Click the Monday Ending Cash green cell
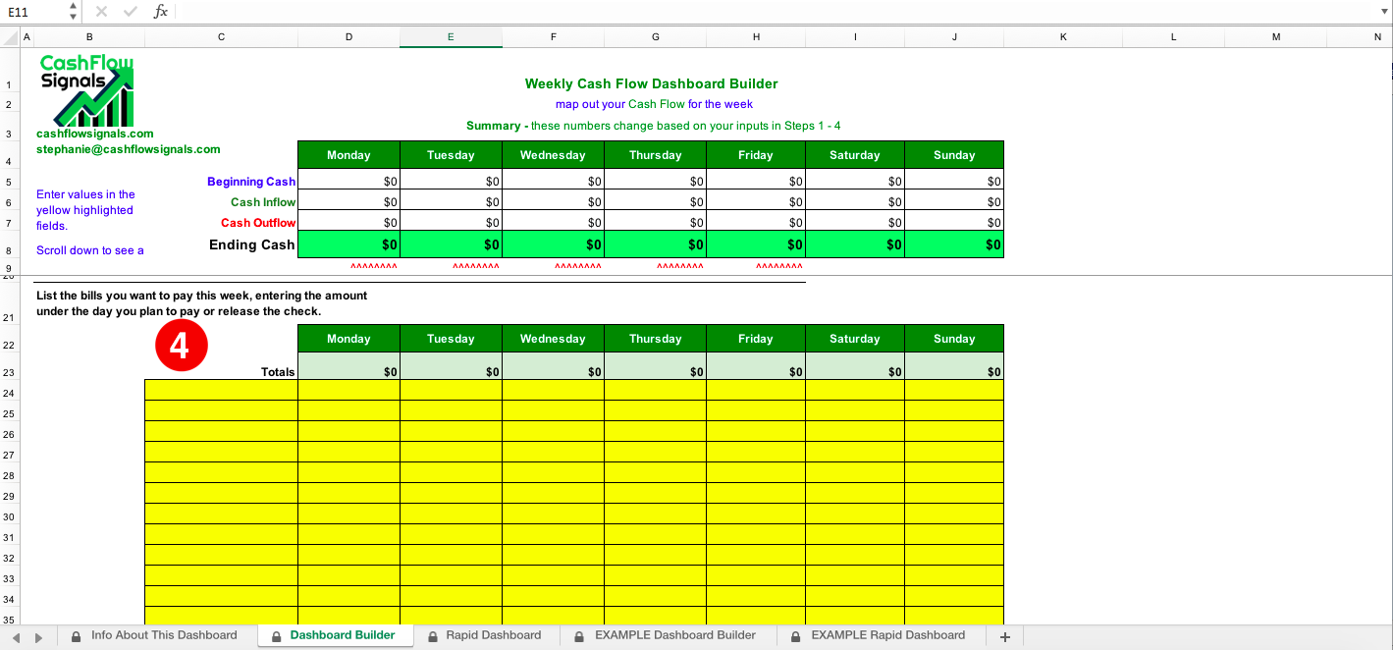The height and width of the screenshot is (650, 1393). click(348, 244)
